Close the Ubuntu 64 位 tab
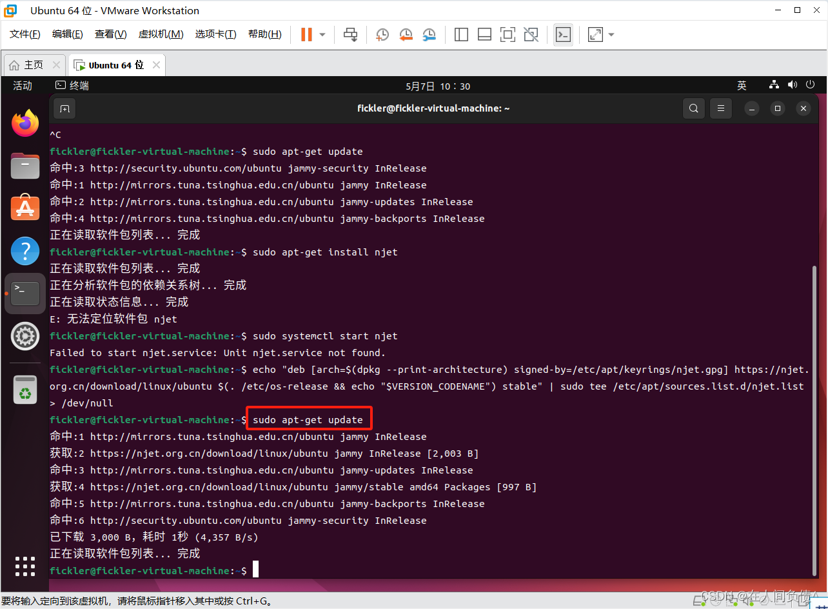The height and width of the screenshot is (609, 828). coord(156,65)
